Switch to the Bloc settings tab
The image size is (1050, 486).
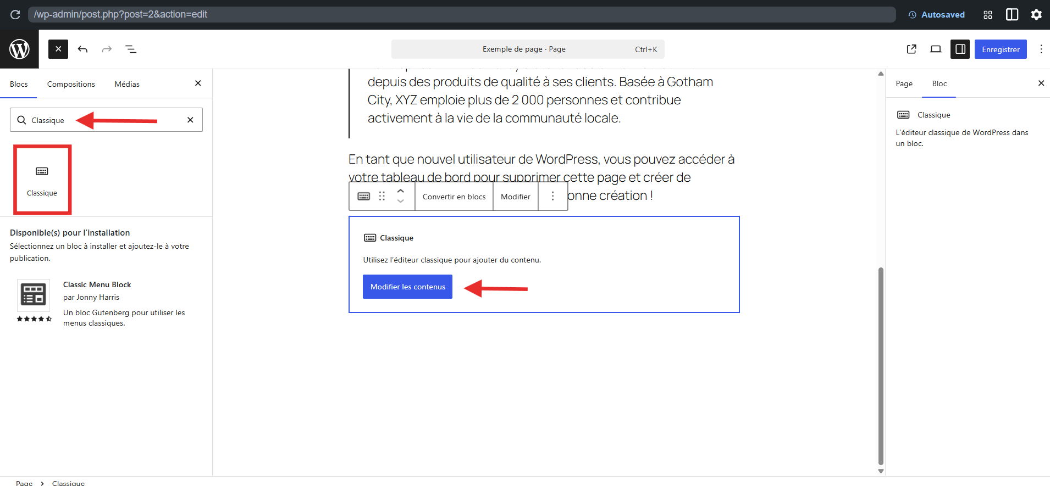[x=940, y=83]
